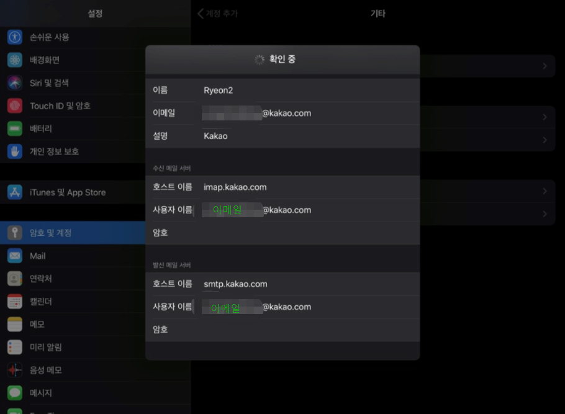Open the Mail envelope icon
This screenshot has height=414, width=565.
15,256
